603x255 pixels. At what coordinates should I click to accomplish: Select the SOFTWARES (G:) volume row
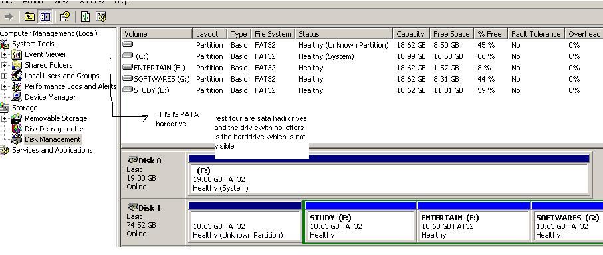pos(362,79)
